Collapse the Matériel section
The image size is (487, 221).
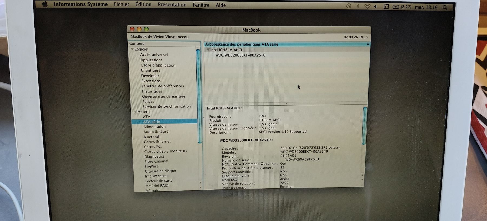click(x=135, y=111)
